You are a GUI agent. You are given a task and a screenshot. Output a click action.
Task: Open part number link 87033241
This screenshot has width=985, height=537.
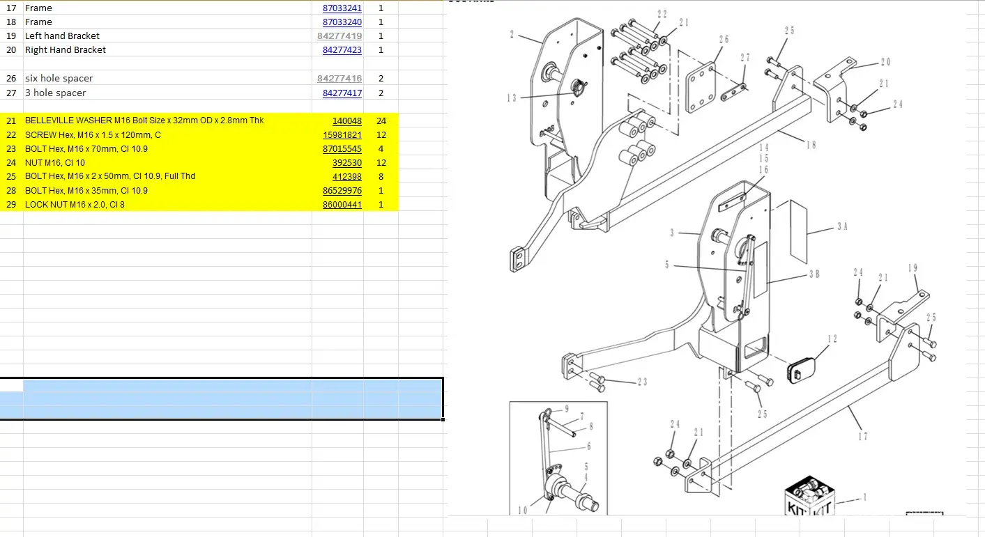[342, 8]
